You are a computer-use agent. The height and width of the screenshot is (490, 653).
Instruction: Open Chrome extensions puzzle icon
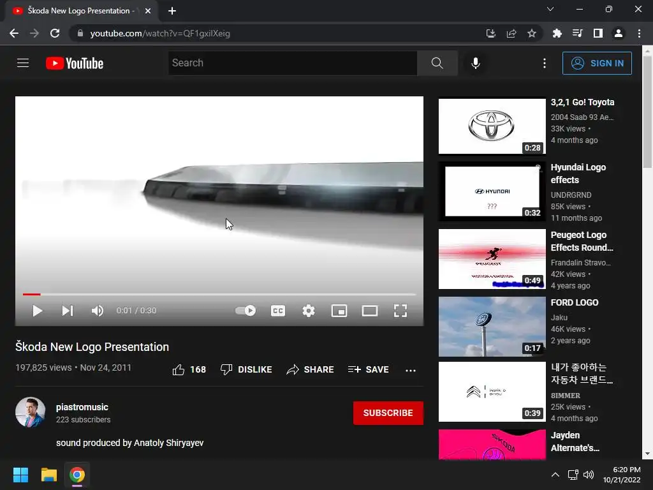click(557, 33)
